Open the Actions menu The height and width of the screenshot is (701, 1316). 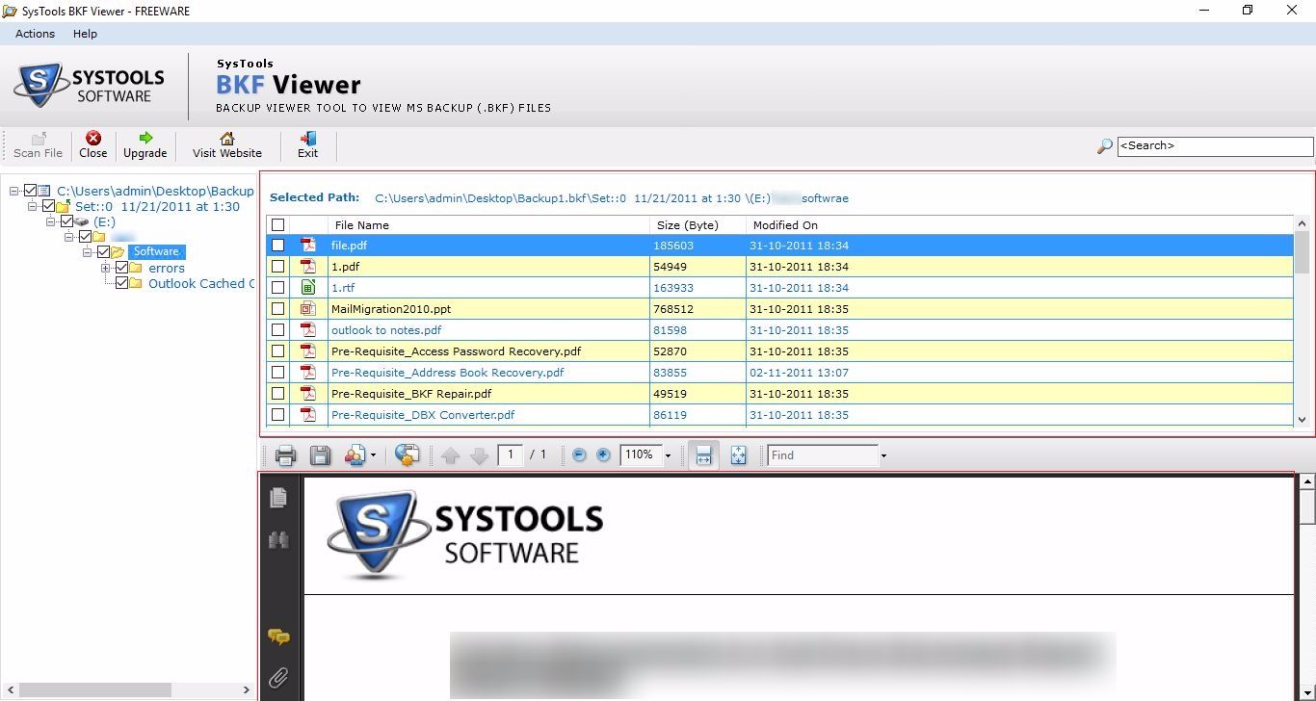35,34
